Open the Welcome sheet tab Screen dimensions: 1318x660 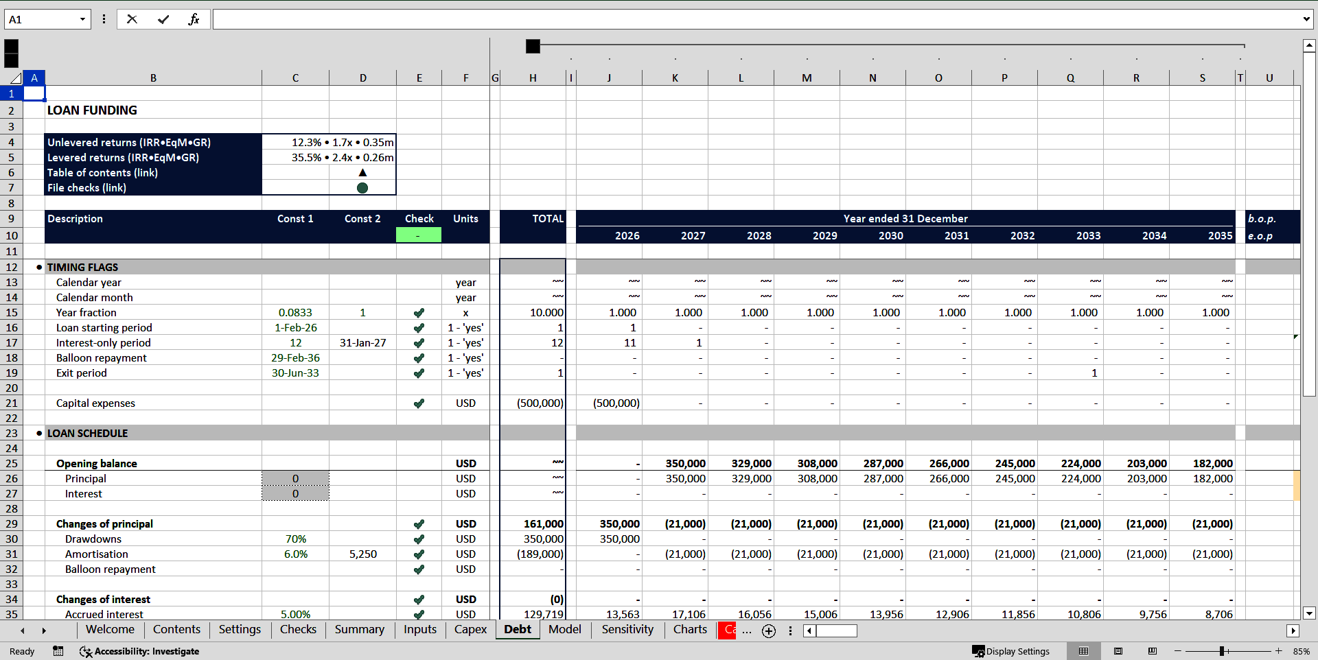110,630
